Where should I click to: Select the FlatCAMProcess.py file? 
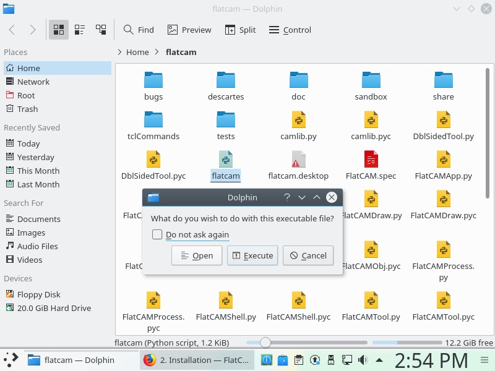(443, 261)
